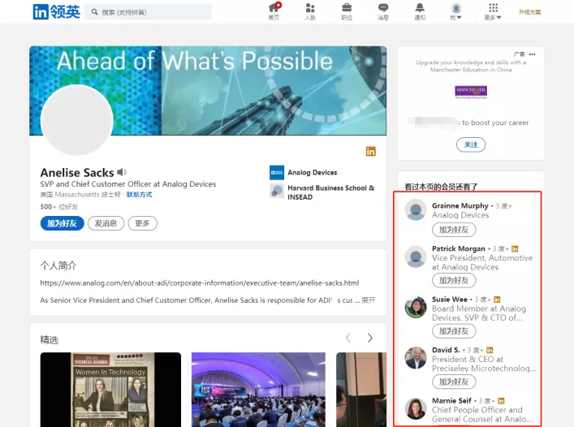Screen dimensions: 574x427
Task: Expand the 更多 apps grid dropdown
Action: click(x=493, y=11)
